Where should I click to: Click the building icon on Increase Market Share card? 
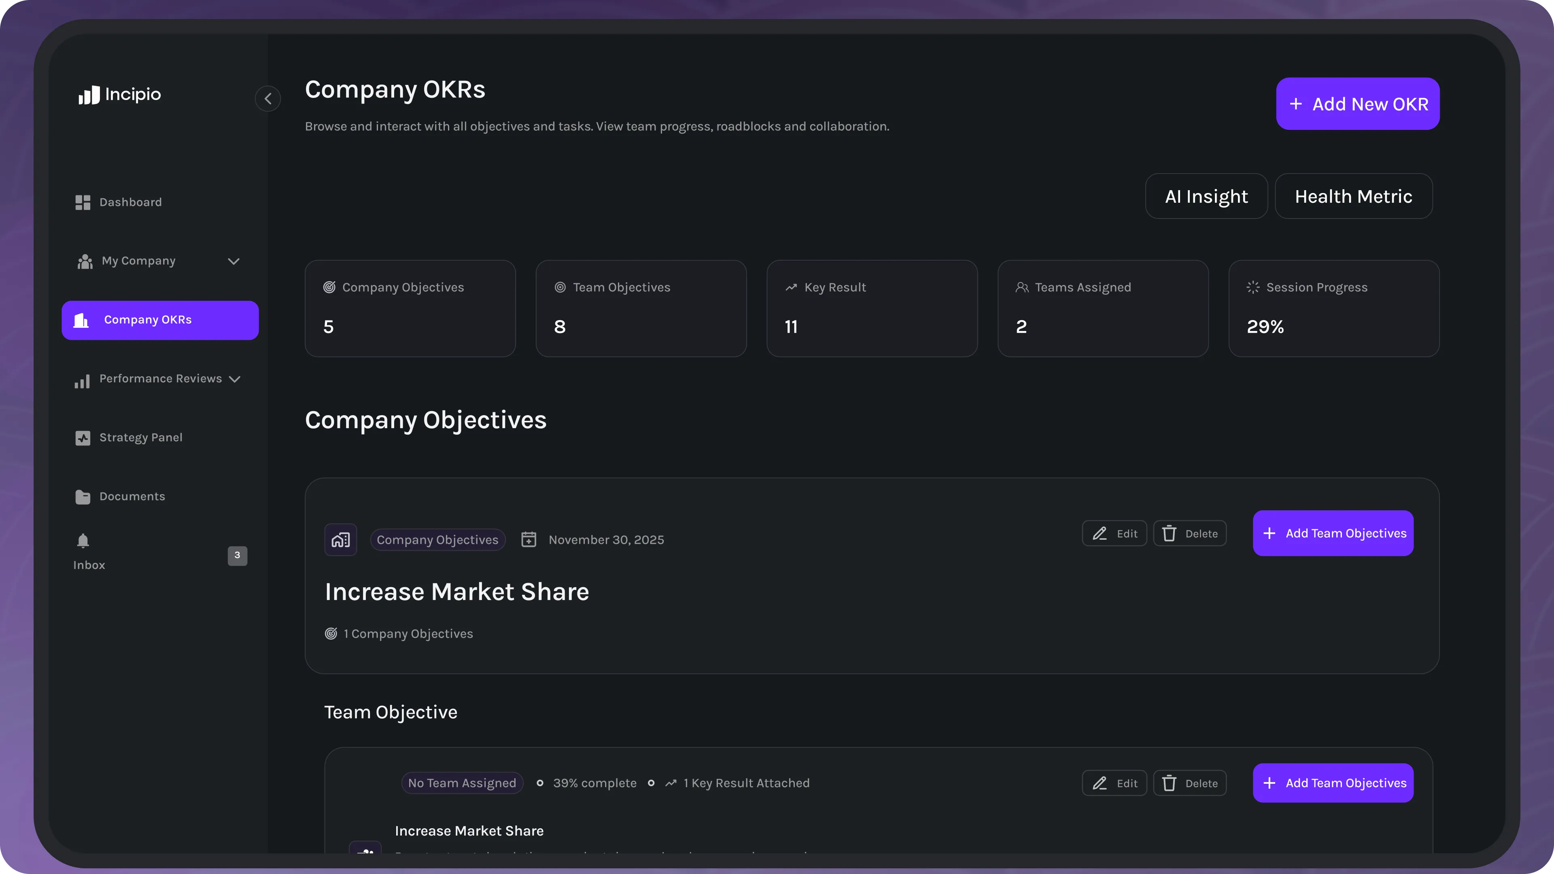[x=340, y=539]
